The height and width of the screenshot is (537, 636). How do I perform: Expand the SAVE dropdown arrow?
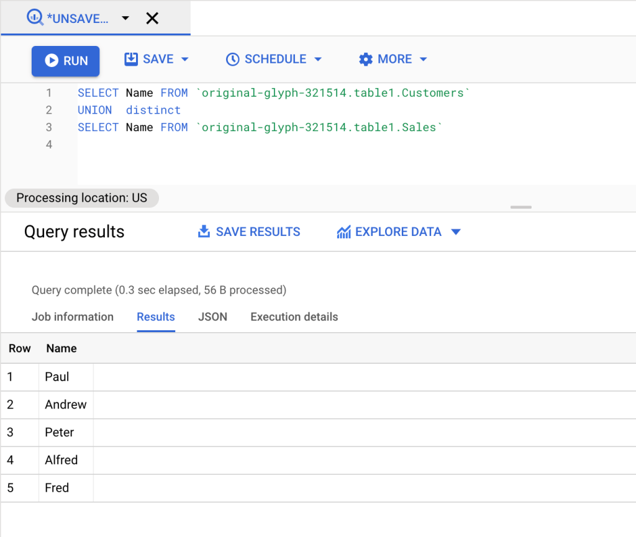tap(185, 60)
